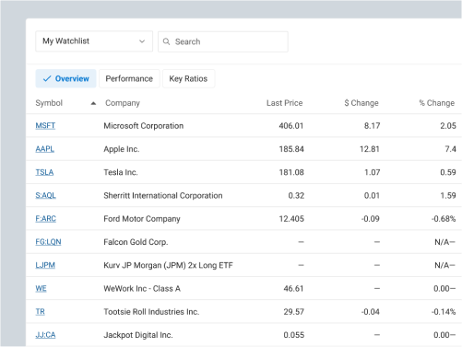Sort by $ Change column header
The width and height of the screenshot is (462, 347).
pos(361,103)
